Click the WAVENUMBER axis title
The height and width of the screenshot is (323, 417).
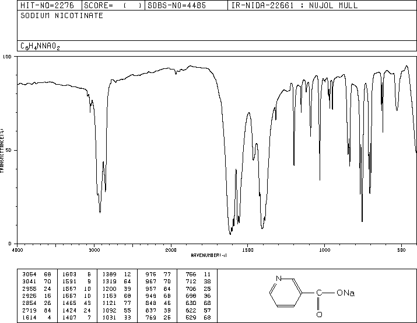pyautogui.click(x=209, y=255)
